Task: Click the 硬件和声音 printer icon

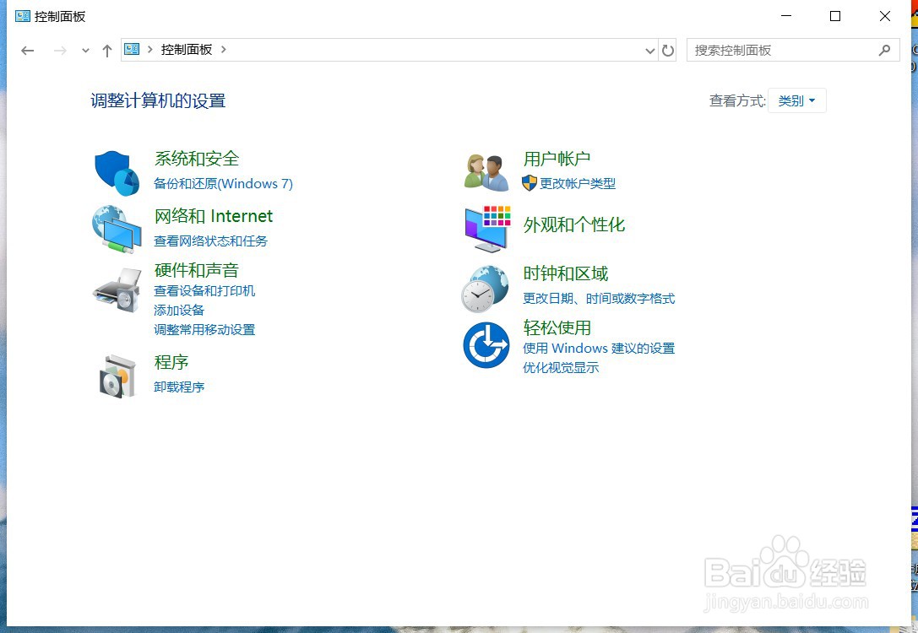Action: point(116,289)
